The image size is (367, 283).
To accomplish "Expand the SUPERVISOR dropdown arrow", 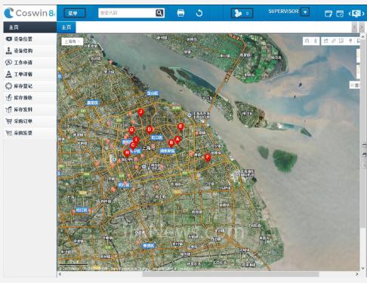I will pyautogui.click(x=305, y=12).
